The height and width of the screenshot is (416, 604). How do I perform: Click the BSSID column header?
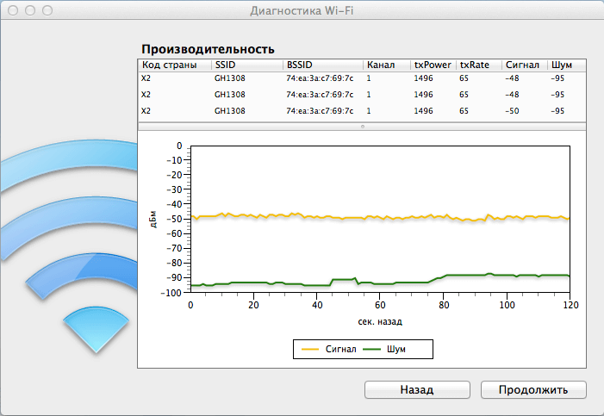click(322, 65)
